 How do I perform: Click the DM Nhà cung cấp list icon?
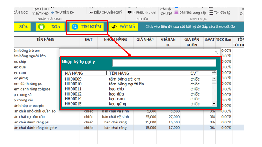click(177, 13)
